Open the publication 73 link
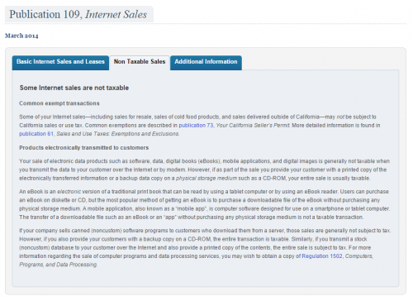 196,126
